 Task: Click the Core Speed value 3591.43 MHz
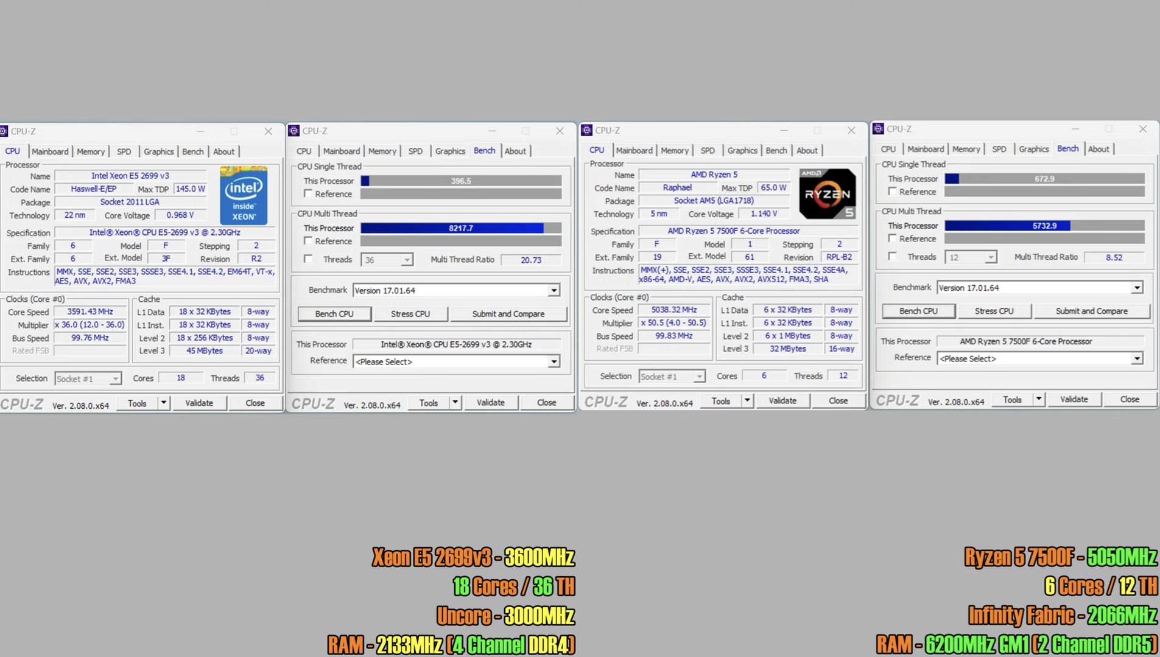coord(90,311)
